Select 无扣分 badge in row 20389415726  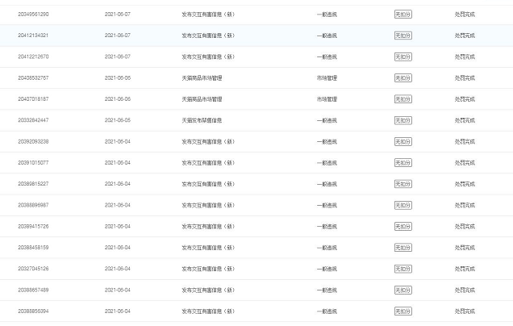click(403, 227)
